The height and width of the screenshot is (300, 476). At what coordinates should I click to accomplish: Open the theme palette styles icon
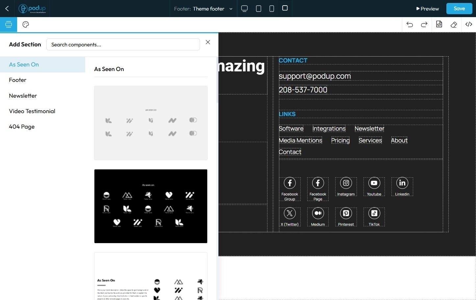tap(26, 24)
